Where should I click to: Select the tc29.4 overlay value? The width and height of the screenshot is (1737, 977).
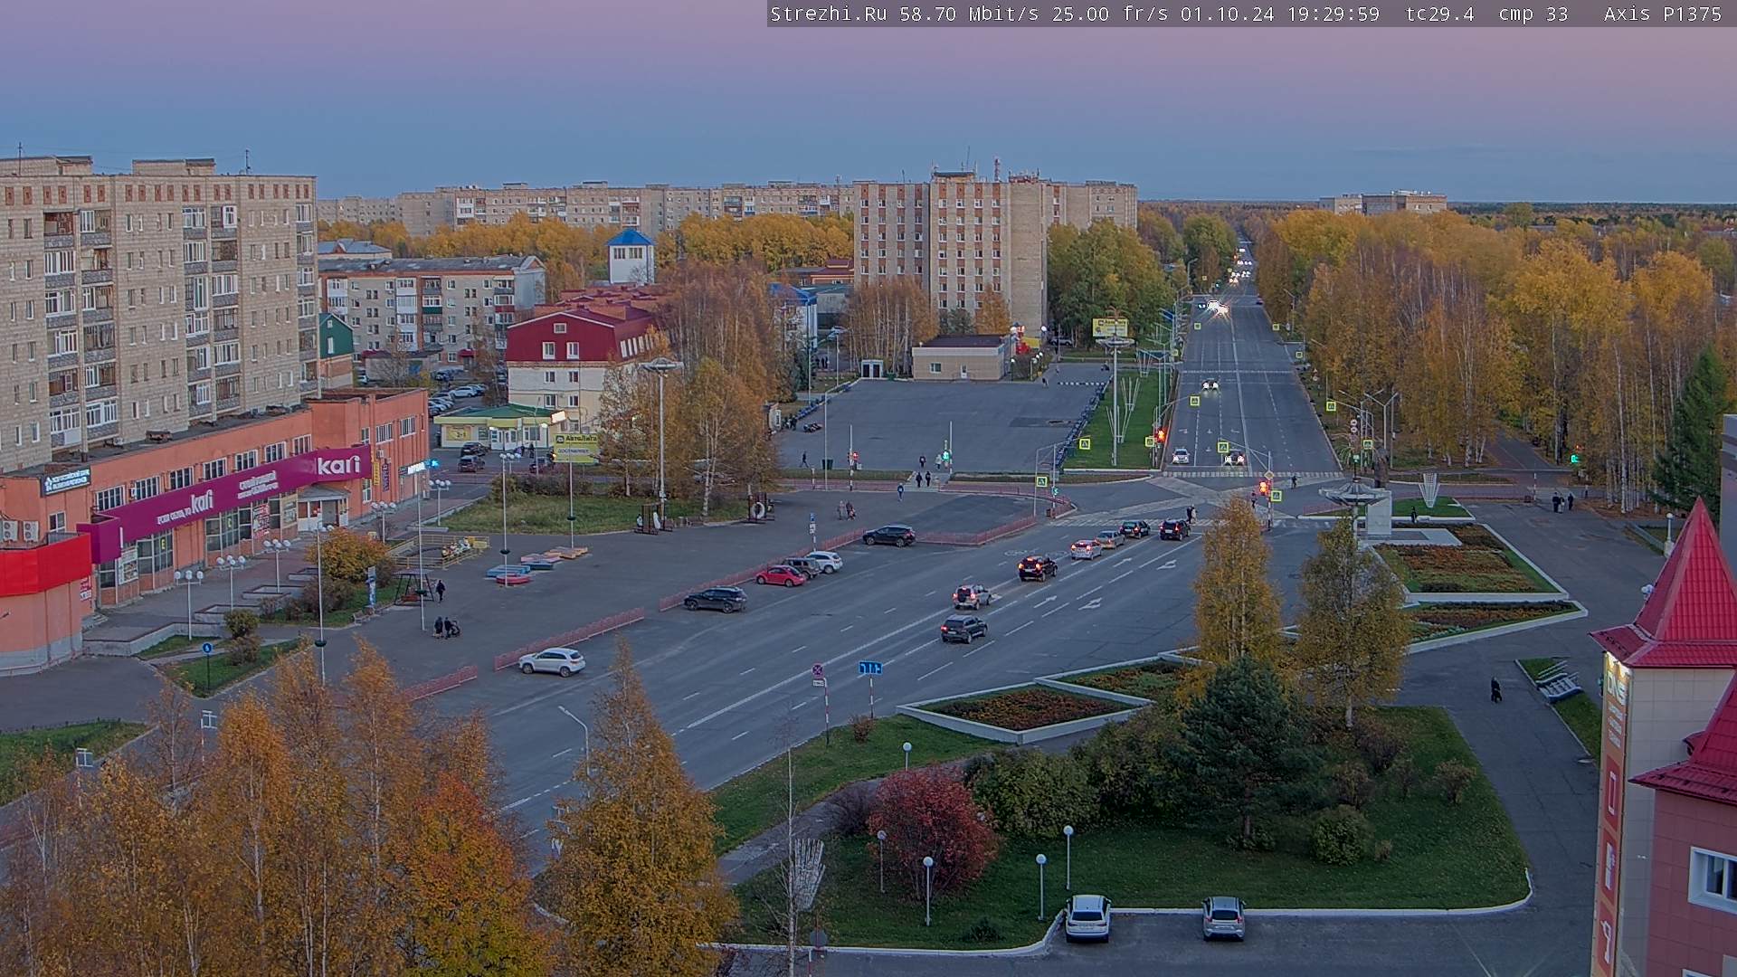click(x=1439, y=14)
